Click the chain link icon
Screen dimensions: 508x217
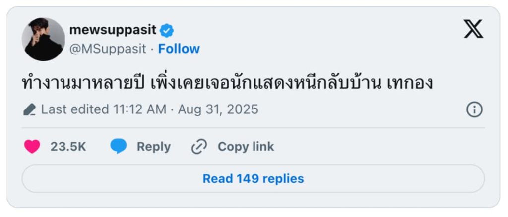199,147
